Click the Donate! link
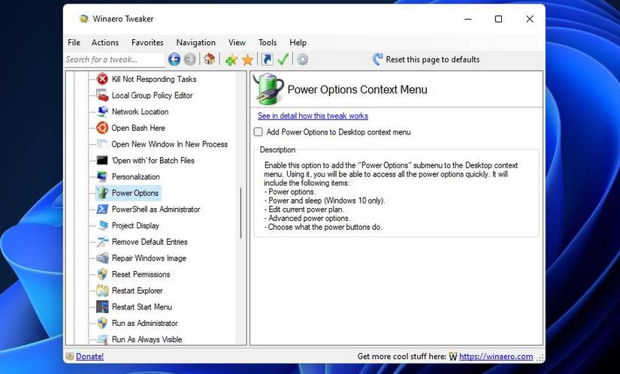Screen dimensions: 620x374 point(89,356)
